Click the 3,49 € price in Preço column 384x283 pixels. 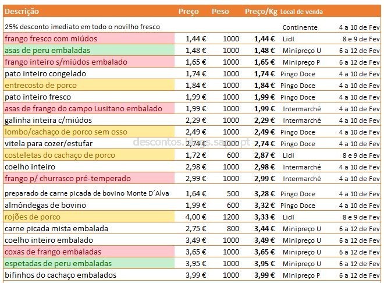(195, 240)
